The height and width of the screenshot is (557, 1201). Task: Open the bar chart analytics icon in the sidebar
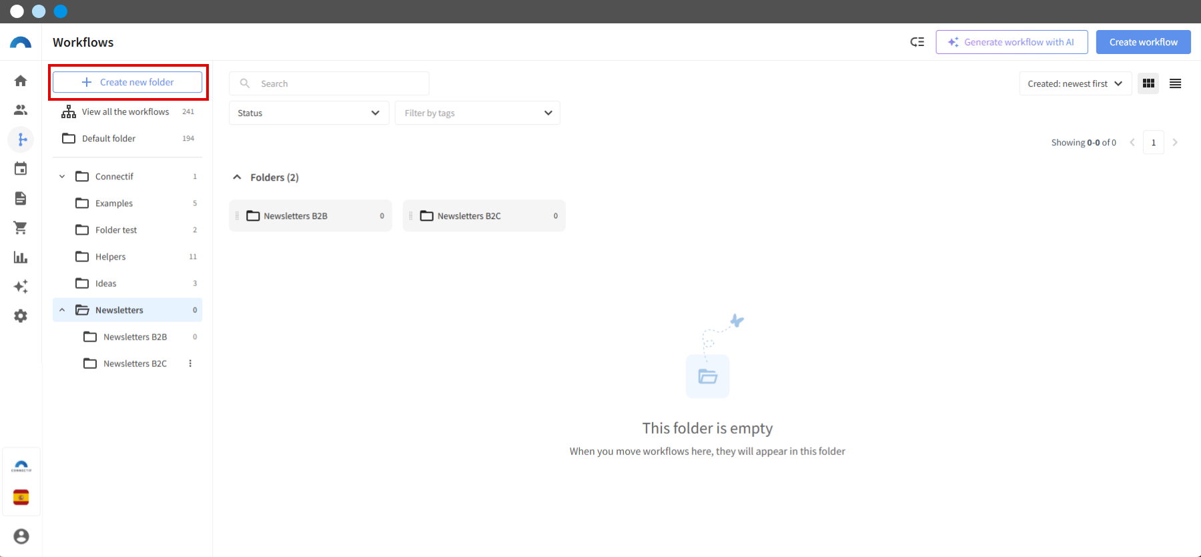tap(21, 257)
